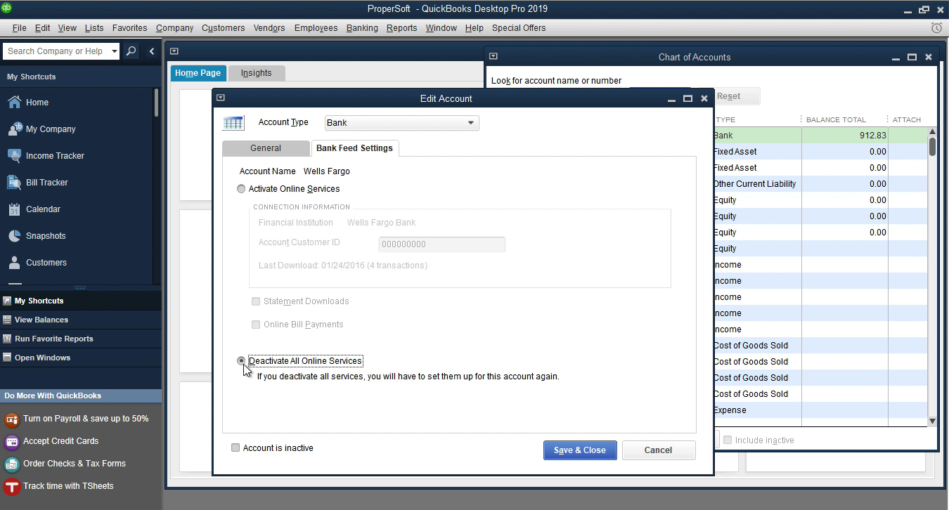Open Snapshots shortcut icon

14,236
